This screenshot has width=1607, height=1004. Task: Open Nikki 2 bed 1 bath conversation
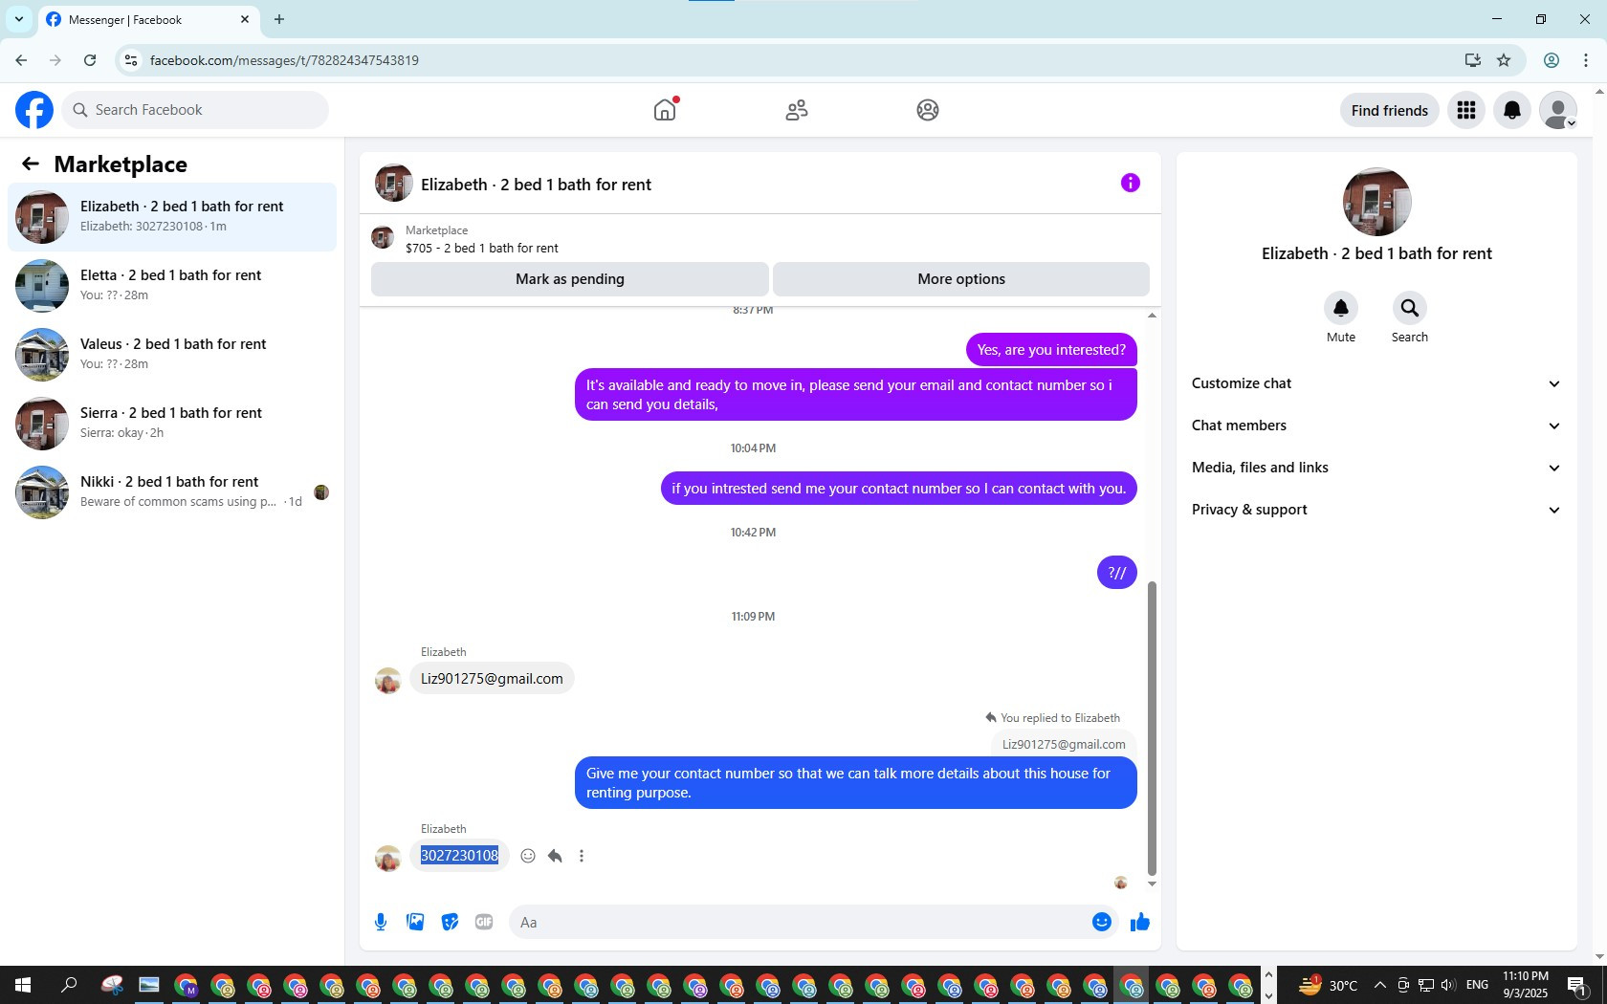point(172,492)
